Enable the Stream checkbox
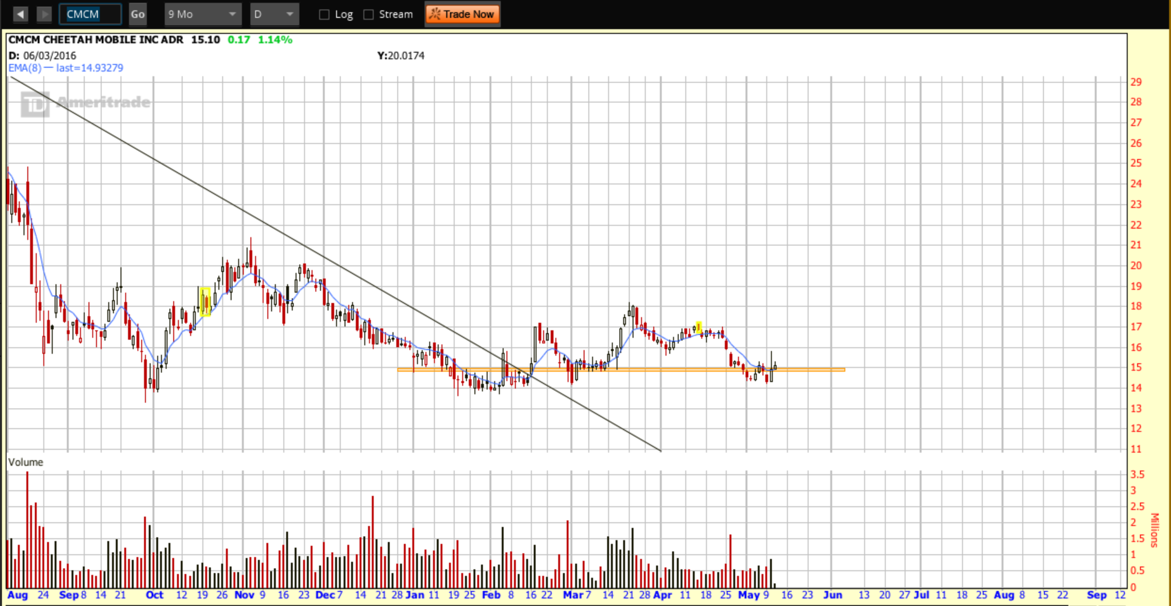The image size is (1171, 606). point(369,15)
